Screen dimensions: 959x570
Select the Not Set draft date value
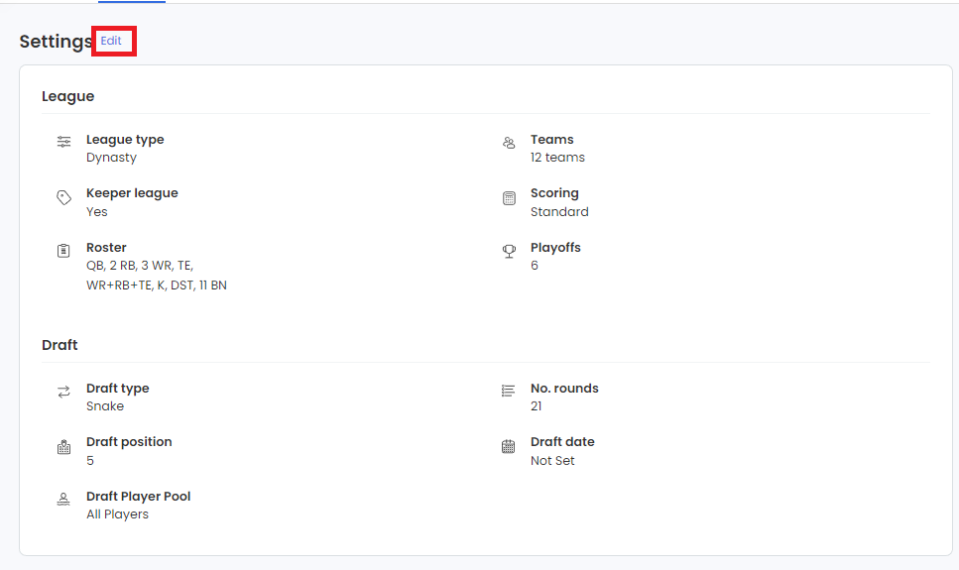552,461
